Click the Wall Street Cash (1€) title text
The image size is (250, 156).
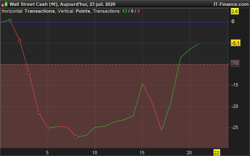[34, 4]
